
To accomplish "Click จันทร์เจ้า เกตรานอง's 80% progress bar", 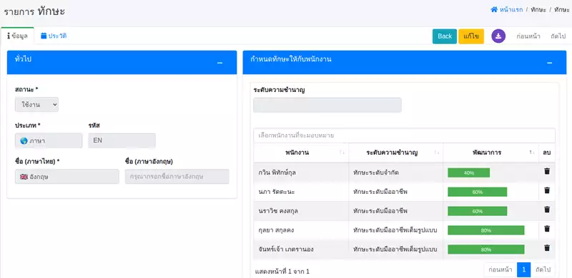I will [x=486, y=249].
